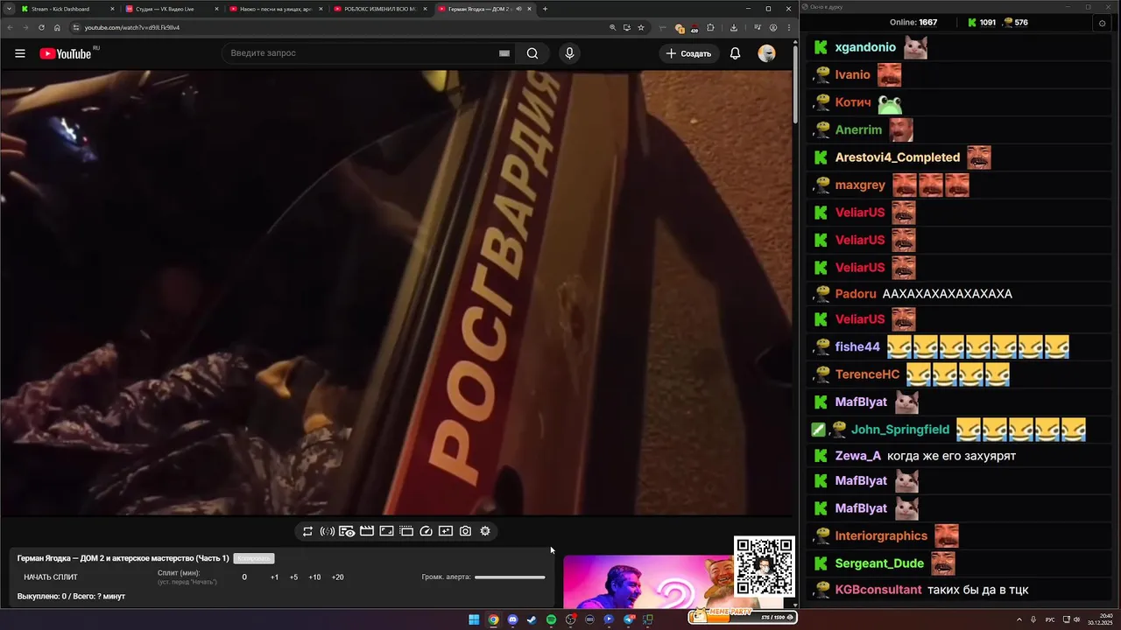This screenshot has width=1121, height=630.
Task: Add +1 minute to split
Action: pyautogui.click(x=274, y=577)
